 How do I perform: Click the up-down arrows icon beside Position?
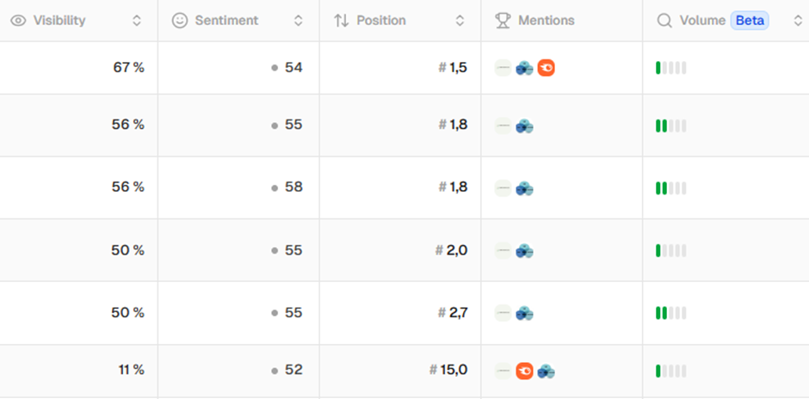click(x=341, y=21)
